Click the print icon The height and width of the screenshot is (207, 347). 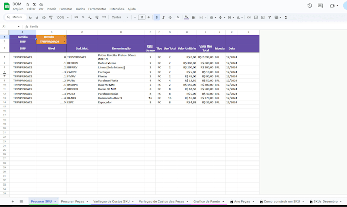(44, 17)
